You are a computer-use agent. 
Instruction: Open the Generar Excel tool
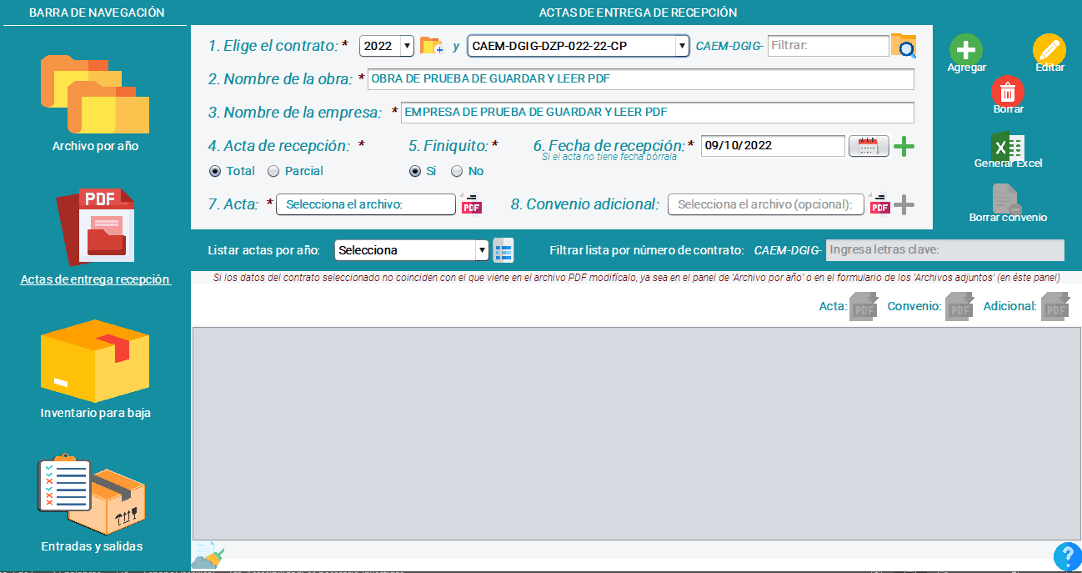tap(1009, 146)
